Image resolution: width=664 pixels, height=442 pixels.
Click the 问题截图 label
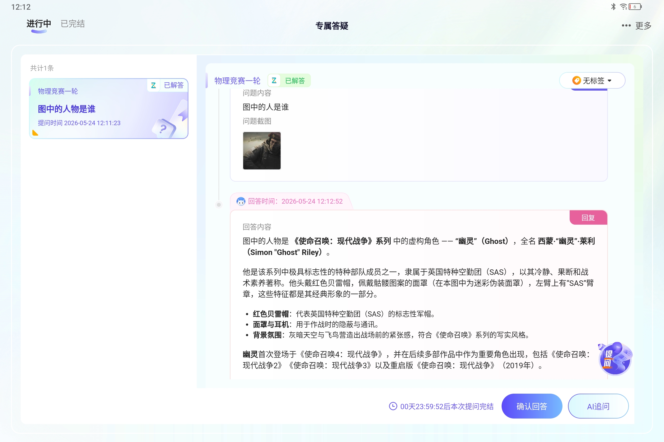tap(257, 121)
